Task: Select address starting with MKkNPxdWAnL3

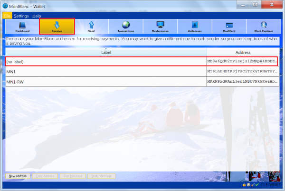Action: tap(243, 82)
